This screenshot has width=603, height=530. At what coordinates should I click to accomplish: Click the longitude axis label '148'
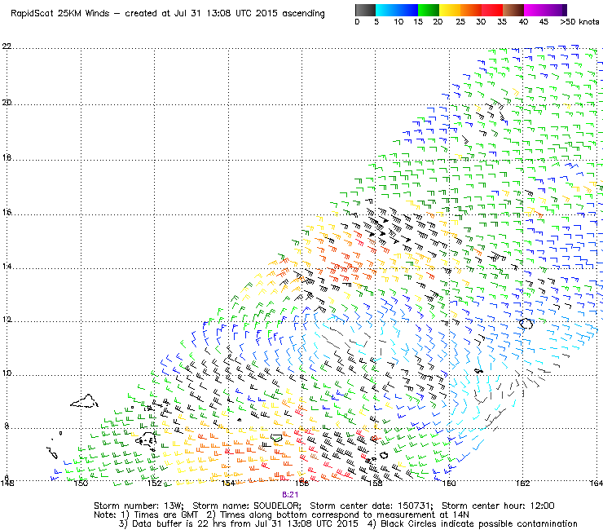(x=7, y=483)
